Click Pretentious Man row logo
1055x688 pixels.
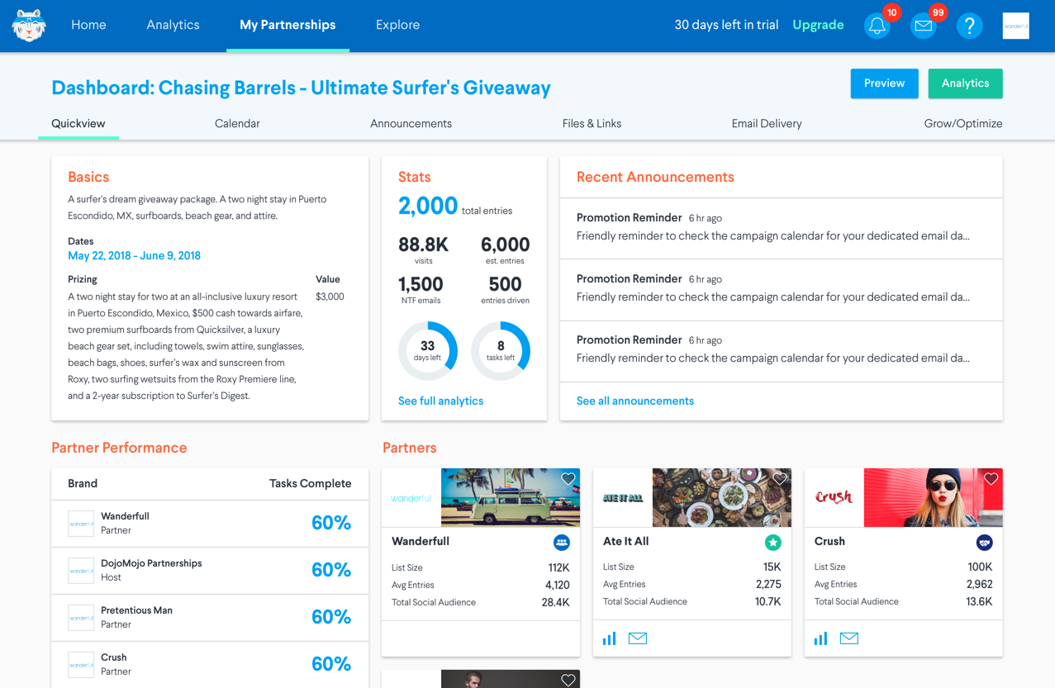(x=81, y=618)
